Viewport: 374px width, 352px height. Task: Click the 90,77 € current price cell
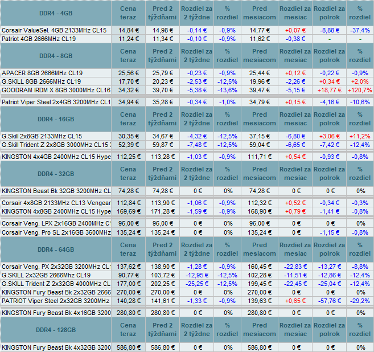[x=128, y=275]
